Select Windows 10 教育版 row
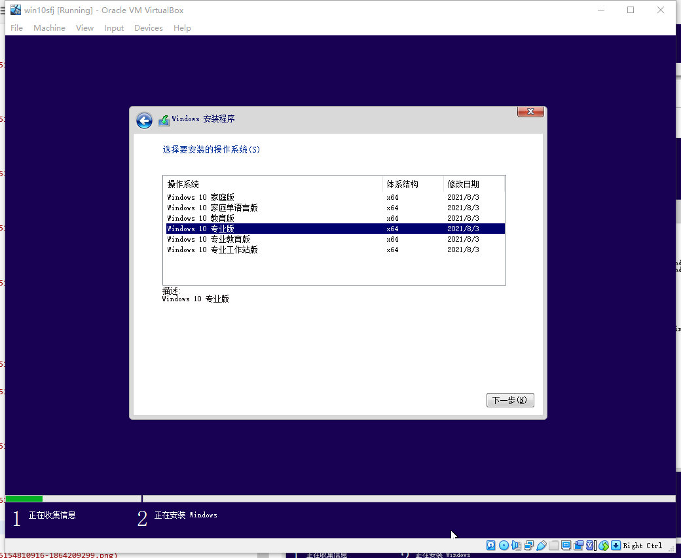This screenshot has height=558, width=681. 335,218
